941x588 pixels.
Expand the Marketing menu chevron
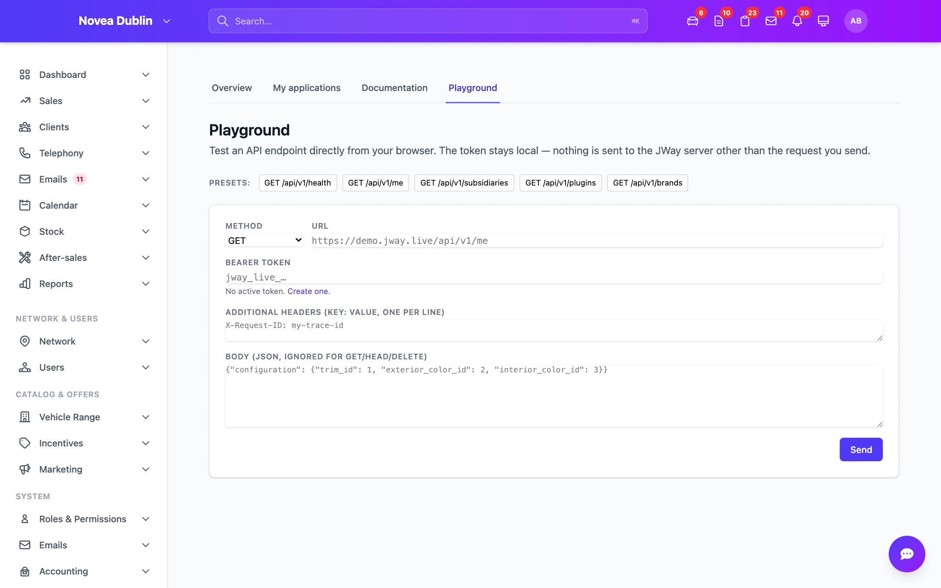tap(146, 469)
